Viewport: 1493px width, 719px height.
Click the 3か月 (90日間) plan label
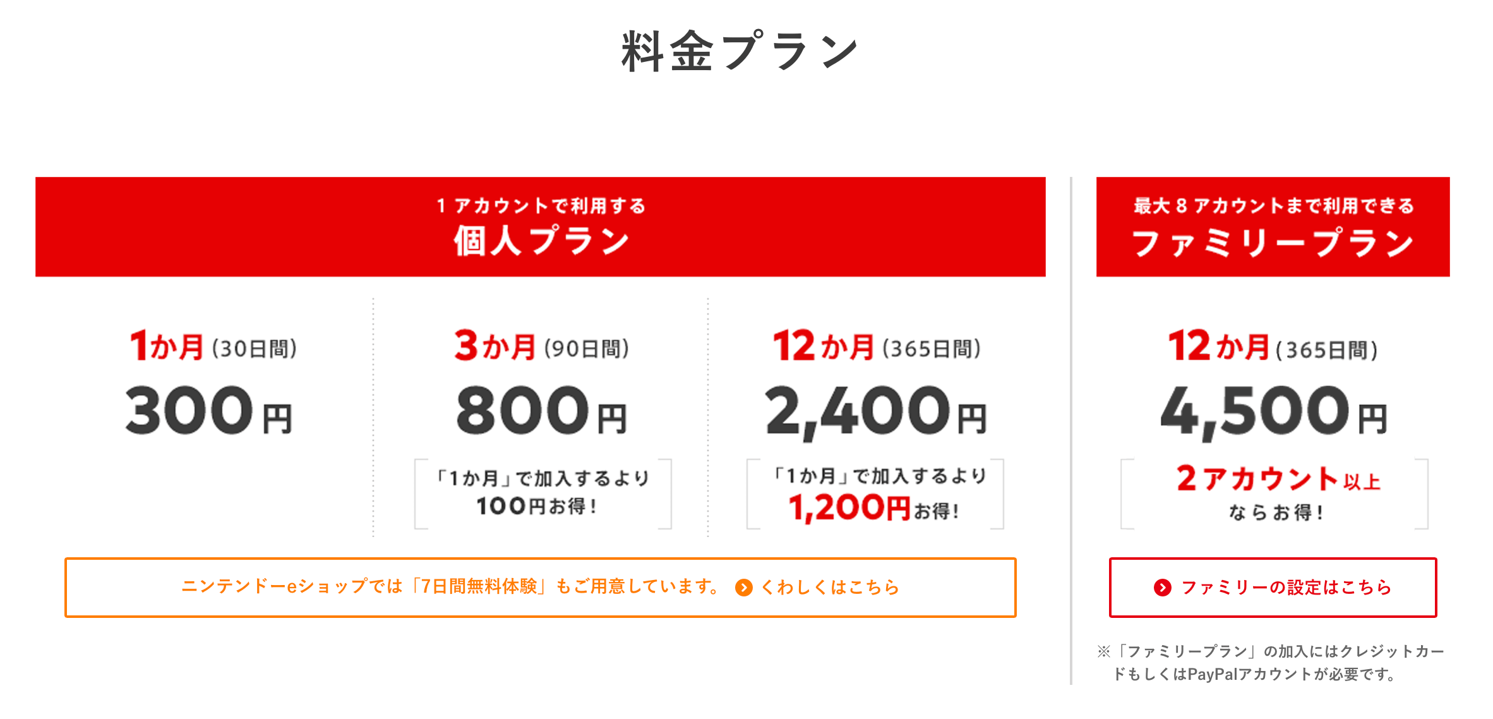pyautogui.click(x=541, y=347)
